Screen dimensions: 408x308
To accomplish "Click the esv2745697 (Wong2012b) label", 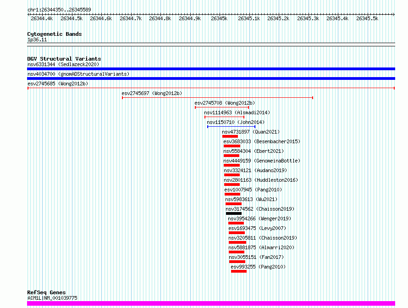I will [x=152, y=93].
